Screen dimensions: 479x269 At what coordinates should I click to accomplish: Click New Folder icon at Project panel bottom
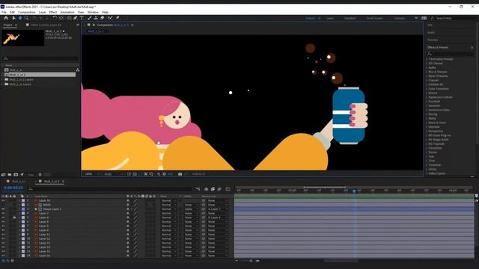[x=10, y=175]
